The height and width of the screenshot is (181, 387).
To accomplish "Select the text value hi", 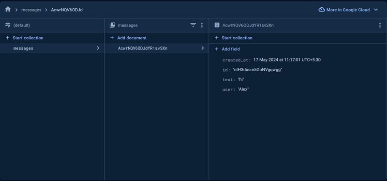I will coord(241,79).
